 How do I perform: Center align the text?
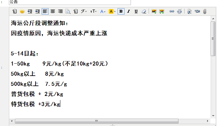53,11
